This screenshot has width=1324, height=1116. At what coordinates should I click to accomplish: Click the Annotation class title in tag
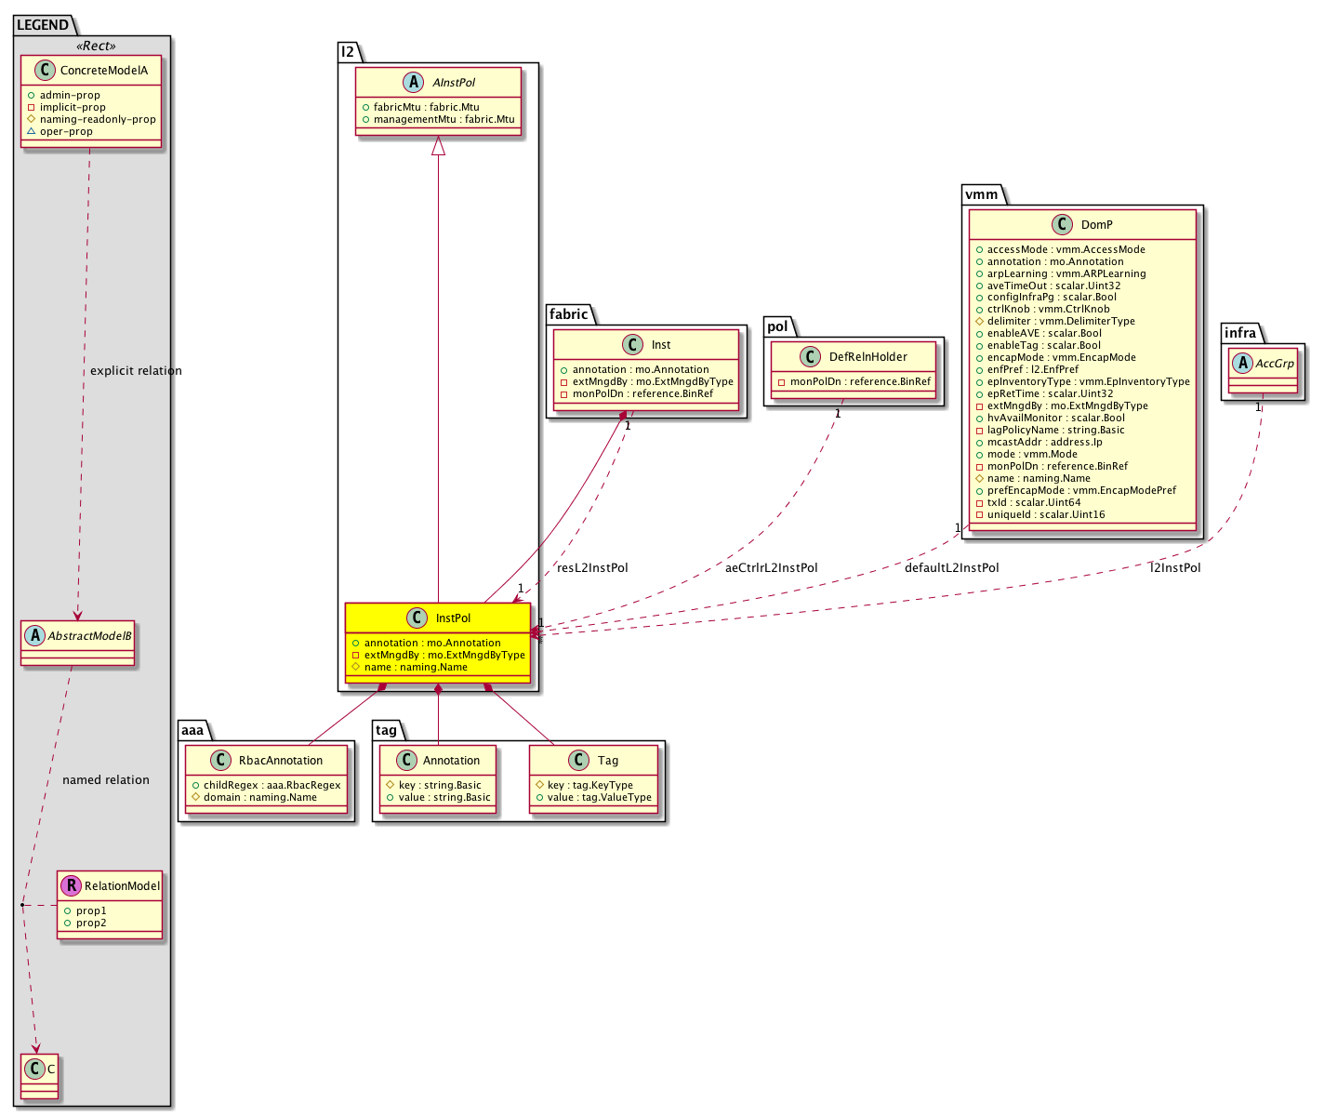click(x=451, y=761)
